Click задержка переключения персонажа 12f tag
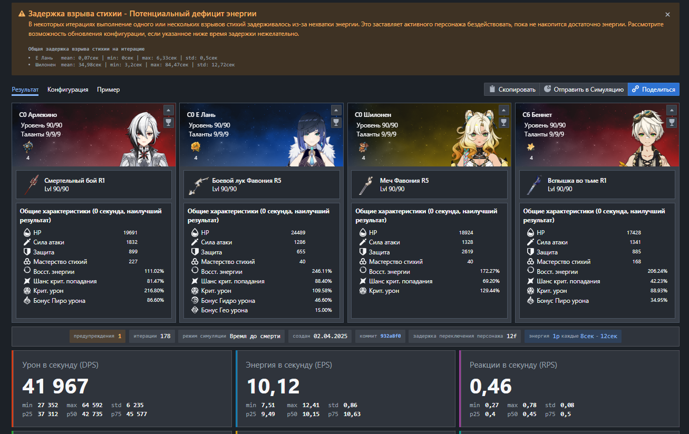689x434 pixels. pyautogui.click(x=465, y=336)
